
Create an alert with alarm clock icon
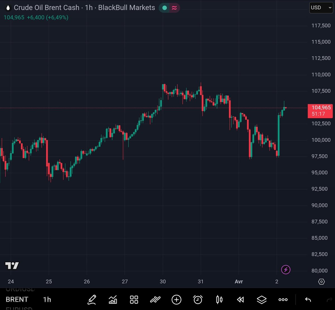click(x=198, y=300)
